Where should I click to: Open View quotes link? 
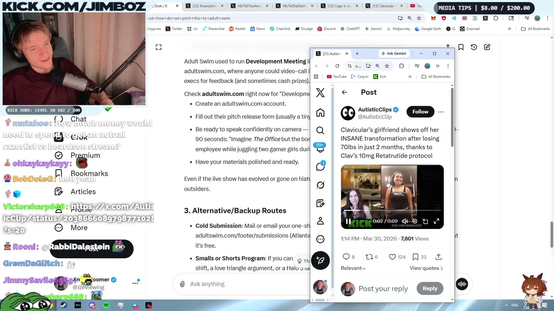426,268
